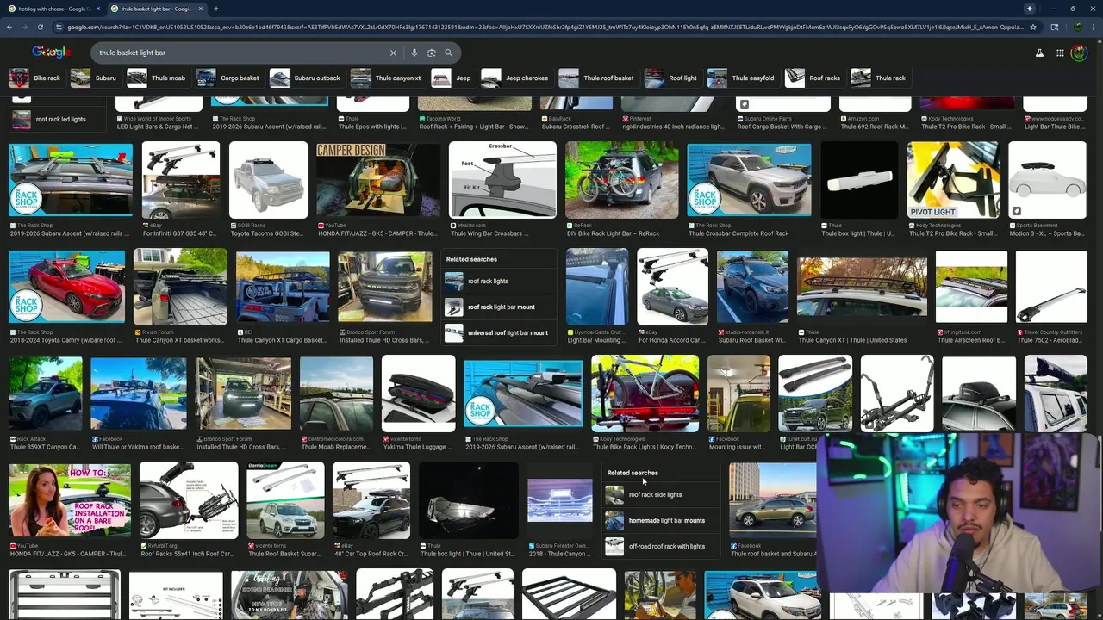
Task: Click "Light Bar Mounting..." Hyundai caption
Action: (595, 340)
